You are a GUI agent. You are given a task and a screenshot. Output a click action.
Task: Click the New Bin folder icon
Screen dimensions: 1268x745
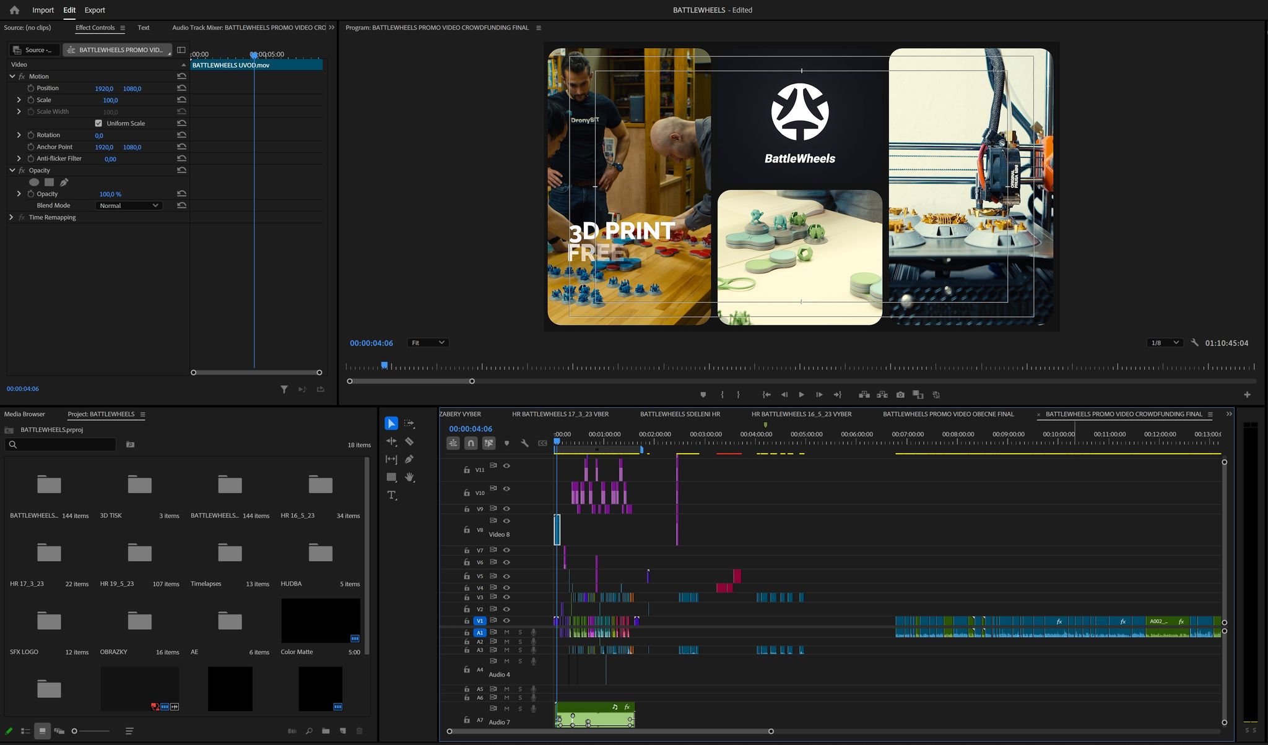tap(326, 731)
